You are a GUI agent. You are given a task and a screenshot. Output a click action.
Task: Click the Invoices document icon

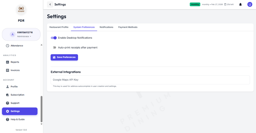click(7, 70)
